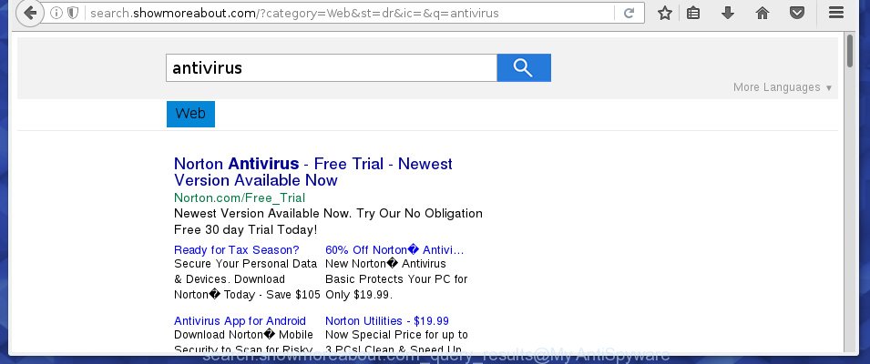Click text "Now Special Price for up to"
Image resolution: width=870 pixels, height=364 pixels.
(396, 335)
